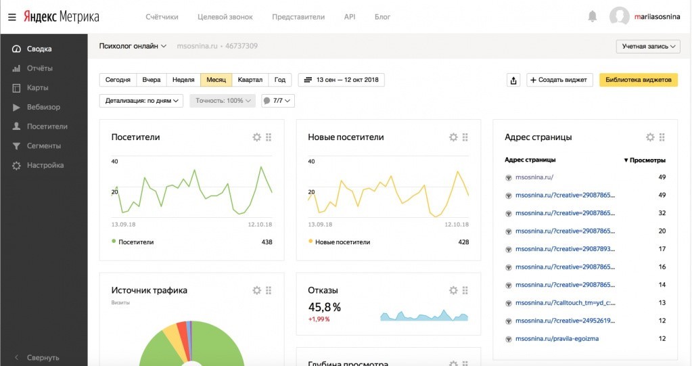The image size is (692, 366).
Task: Open the Счётчики top menu item
Action: click(162, 17)
